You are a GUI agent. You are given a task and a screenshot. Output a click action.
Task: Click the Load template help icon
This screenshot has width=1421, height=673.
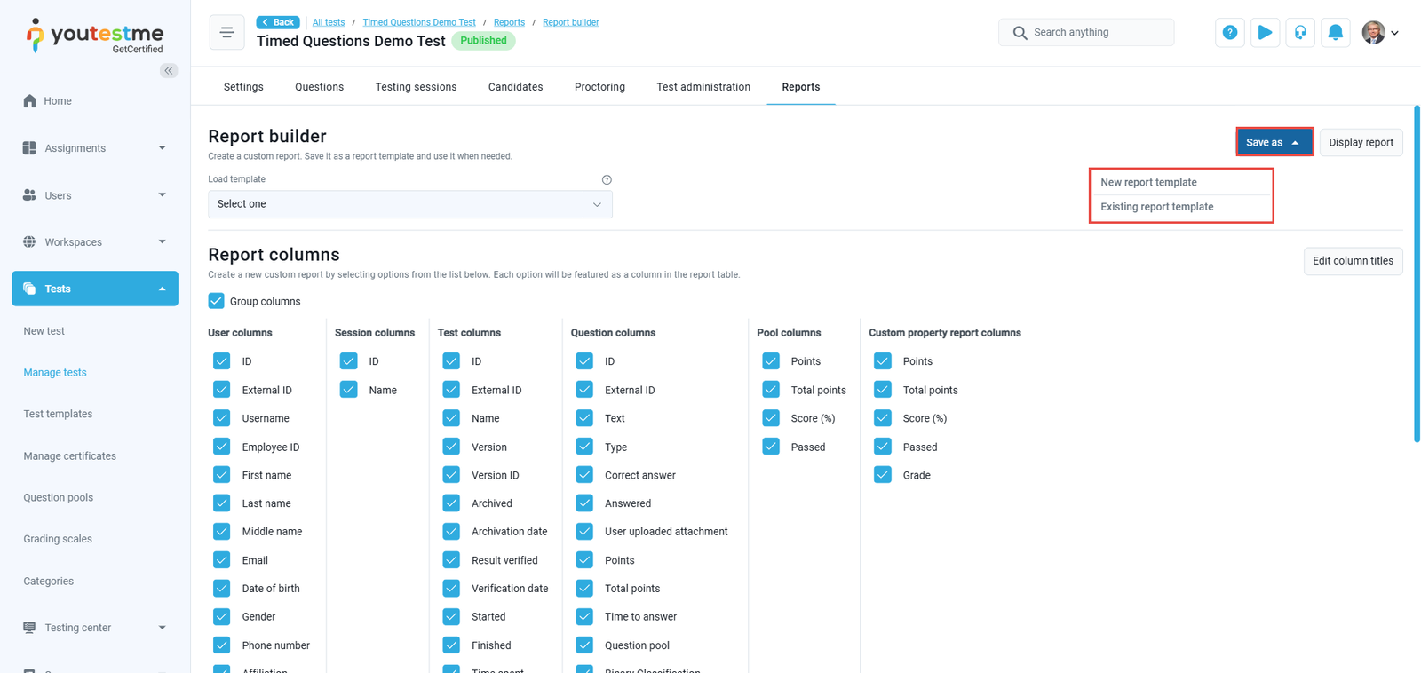tap(607, 180)
